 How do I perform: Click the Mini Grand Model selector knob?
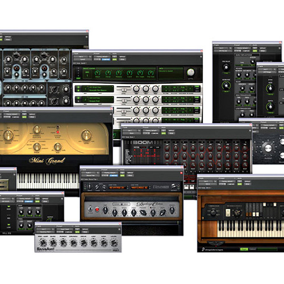[x=9, y=135]
